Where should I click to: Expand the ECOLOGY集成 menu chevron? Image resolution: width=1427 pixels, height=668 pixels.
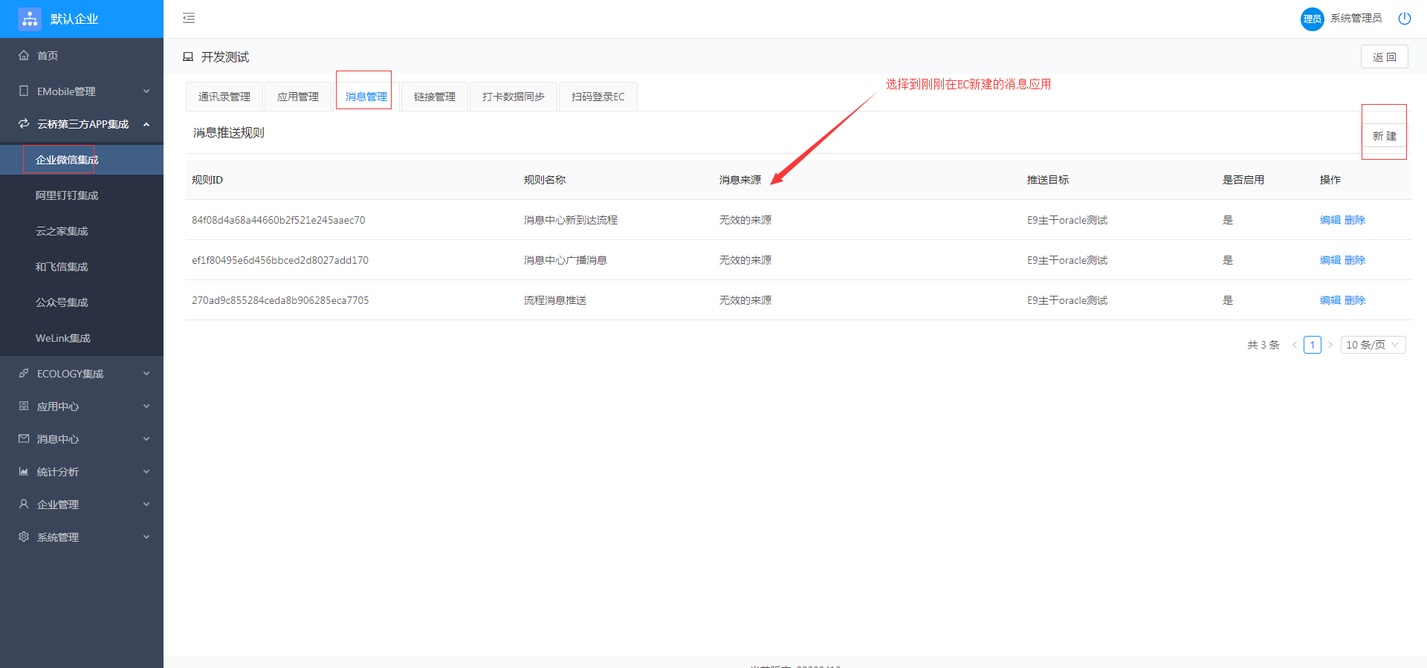146,374
